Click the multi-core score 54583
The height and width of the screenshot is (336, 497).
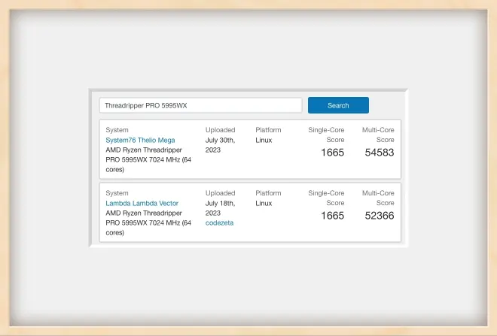(379, 153)
